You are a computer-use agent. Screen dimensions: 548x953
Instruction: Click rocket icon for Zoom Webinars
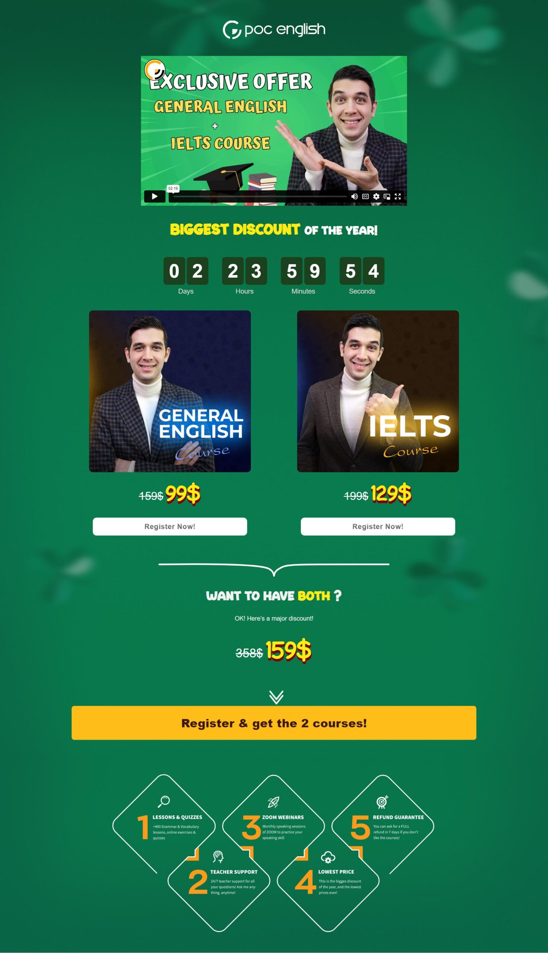pos(273,802)
